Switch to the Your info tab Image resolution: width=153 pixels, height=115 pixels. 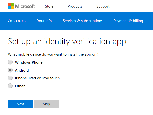point(44,21)
